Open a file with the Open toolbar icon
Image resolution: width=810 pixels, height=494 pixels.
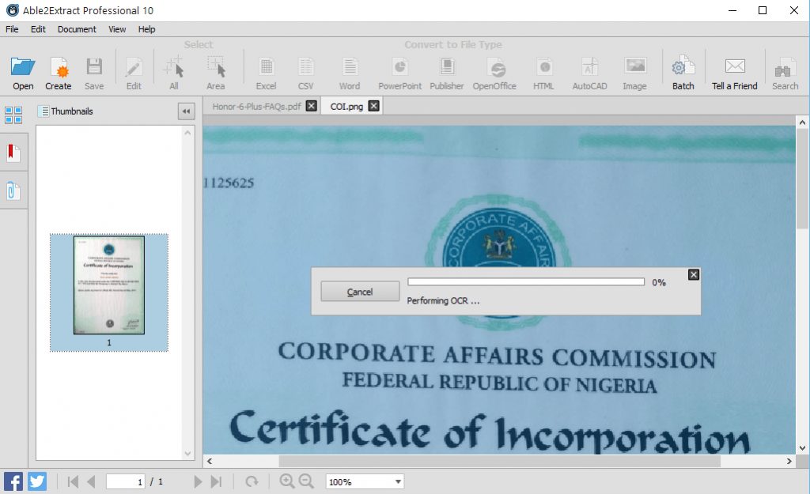coord(23,67)
